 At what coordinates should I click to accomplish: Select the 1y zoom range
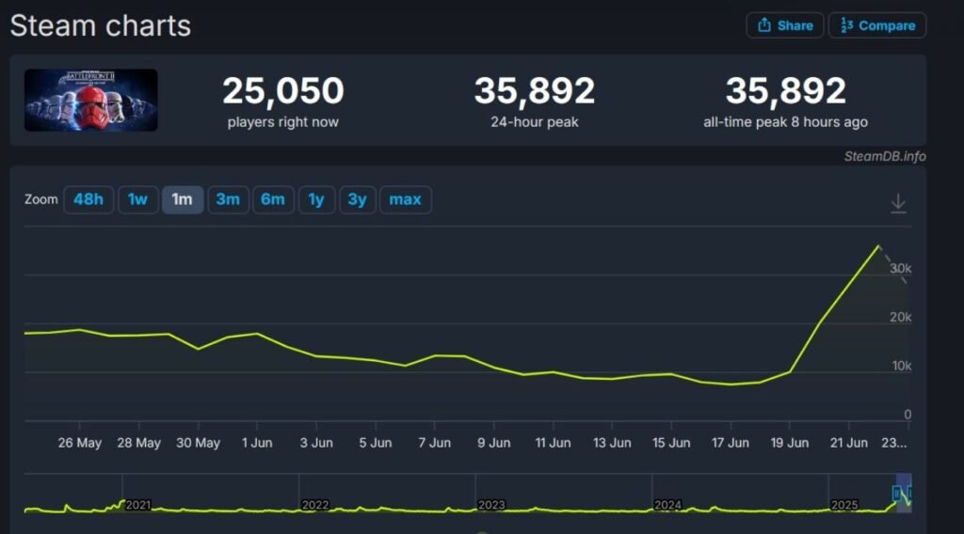click(316, 199)
